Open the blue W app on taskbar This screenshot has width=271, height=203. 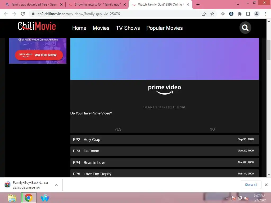pyautogui.click(x=45, y=198)
